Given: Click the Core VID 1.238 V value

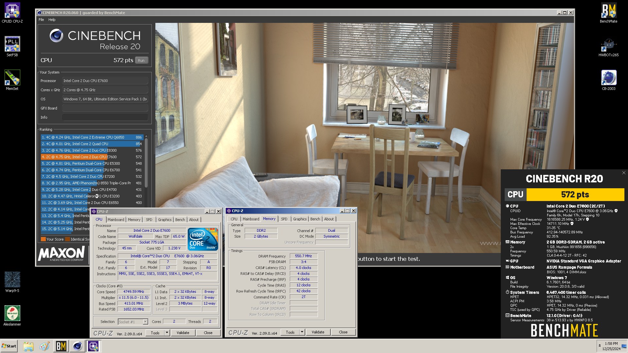Looking at the screenshot, I should point(174,248).
